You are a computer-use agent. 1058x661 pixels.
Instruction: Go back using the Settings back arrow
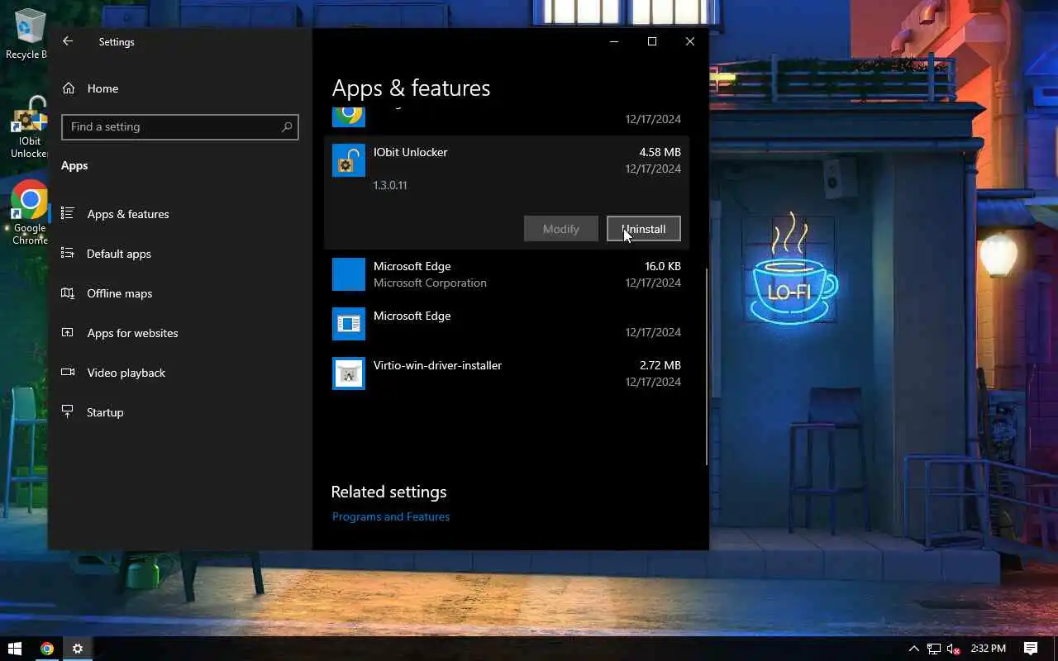click(x=68, y=41)
